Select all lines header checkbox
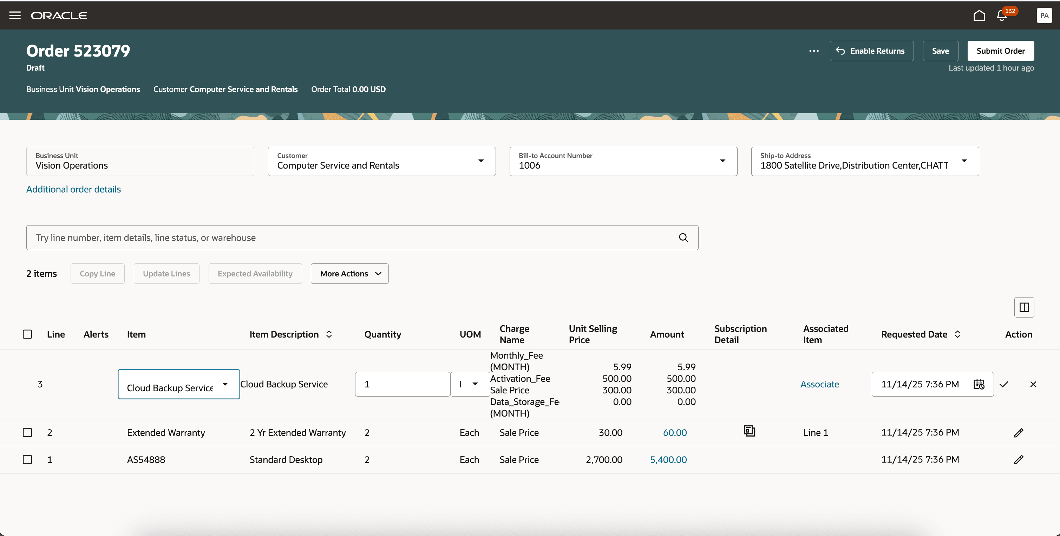The height and width of the screenshot is (536, 1060). coord(27,334)
